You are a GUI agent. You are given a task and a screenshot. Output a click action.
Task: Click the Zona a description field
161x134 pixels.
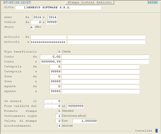[x=100, y=81]
